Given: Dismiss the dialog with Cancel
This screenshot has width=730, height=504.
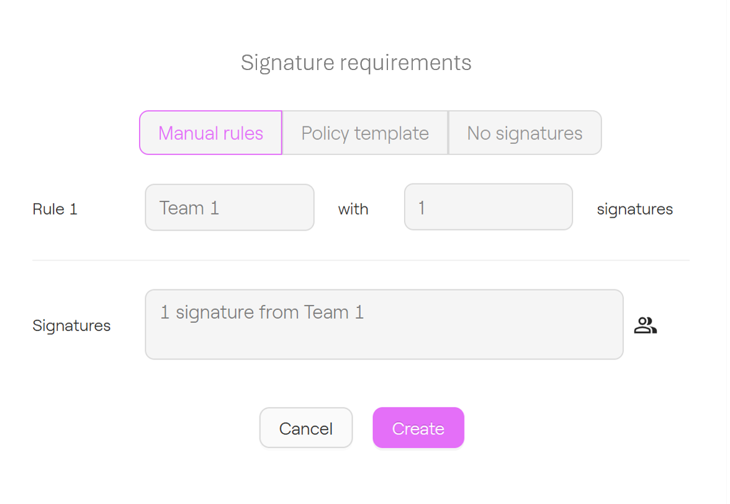Looking at the screenshot, I should [x=305, y=428].
